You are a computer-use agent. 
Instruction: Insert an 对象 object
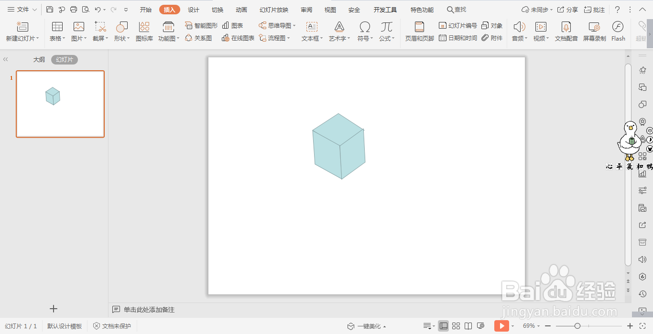tap(492, 25)
